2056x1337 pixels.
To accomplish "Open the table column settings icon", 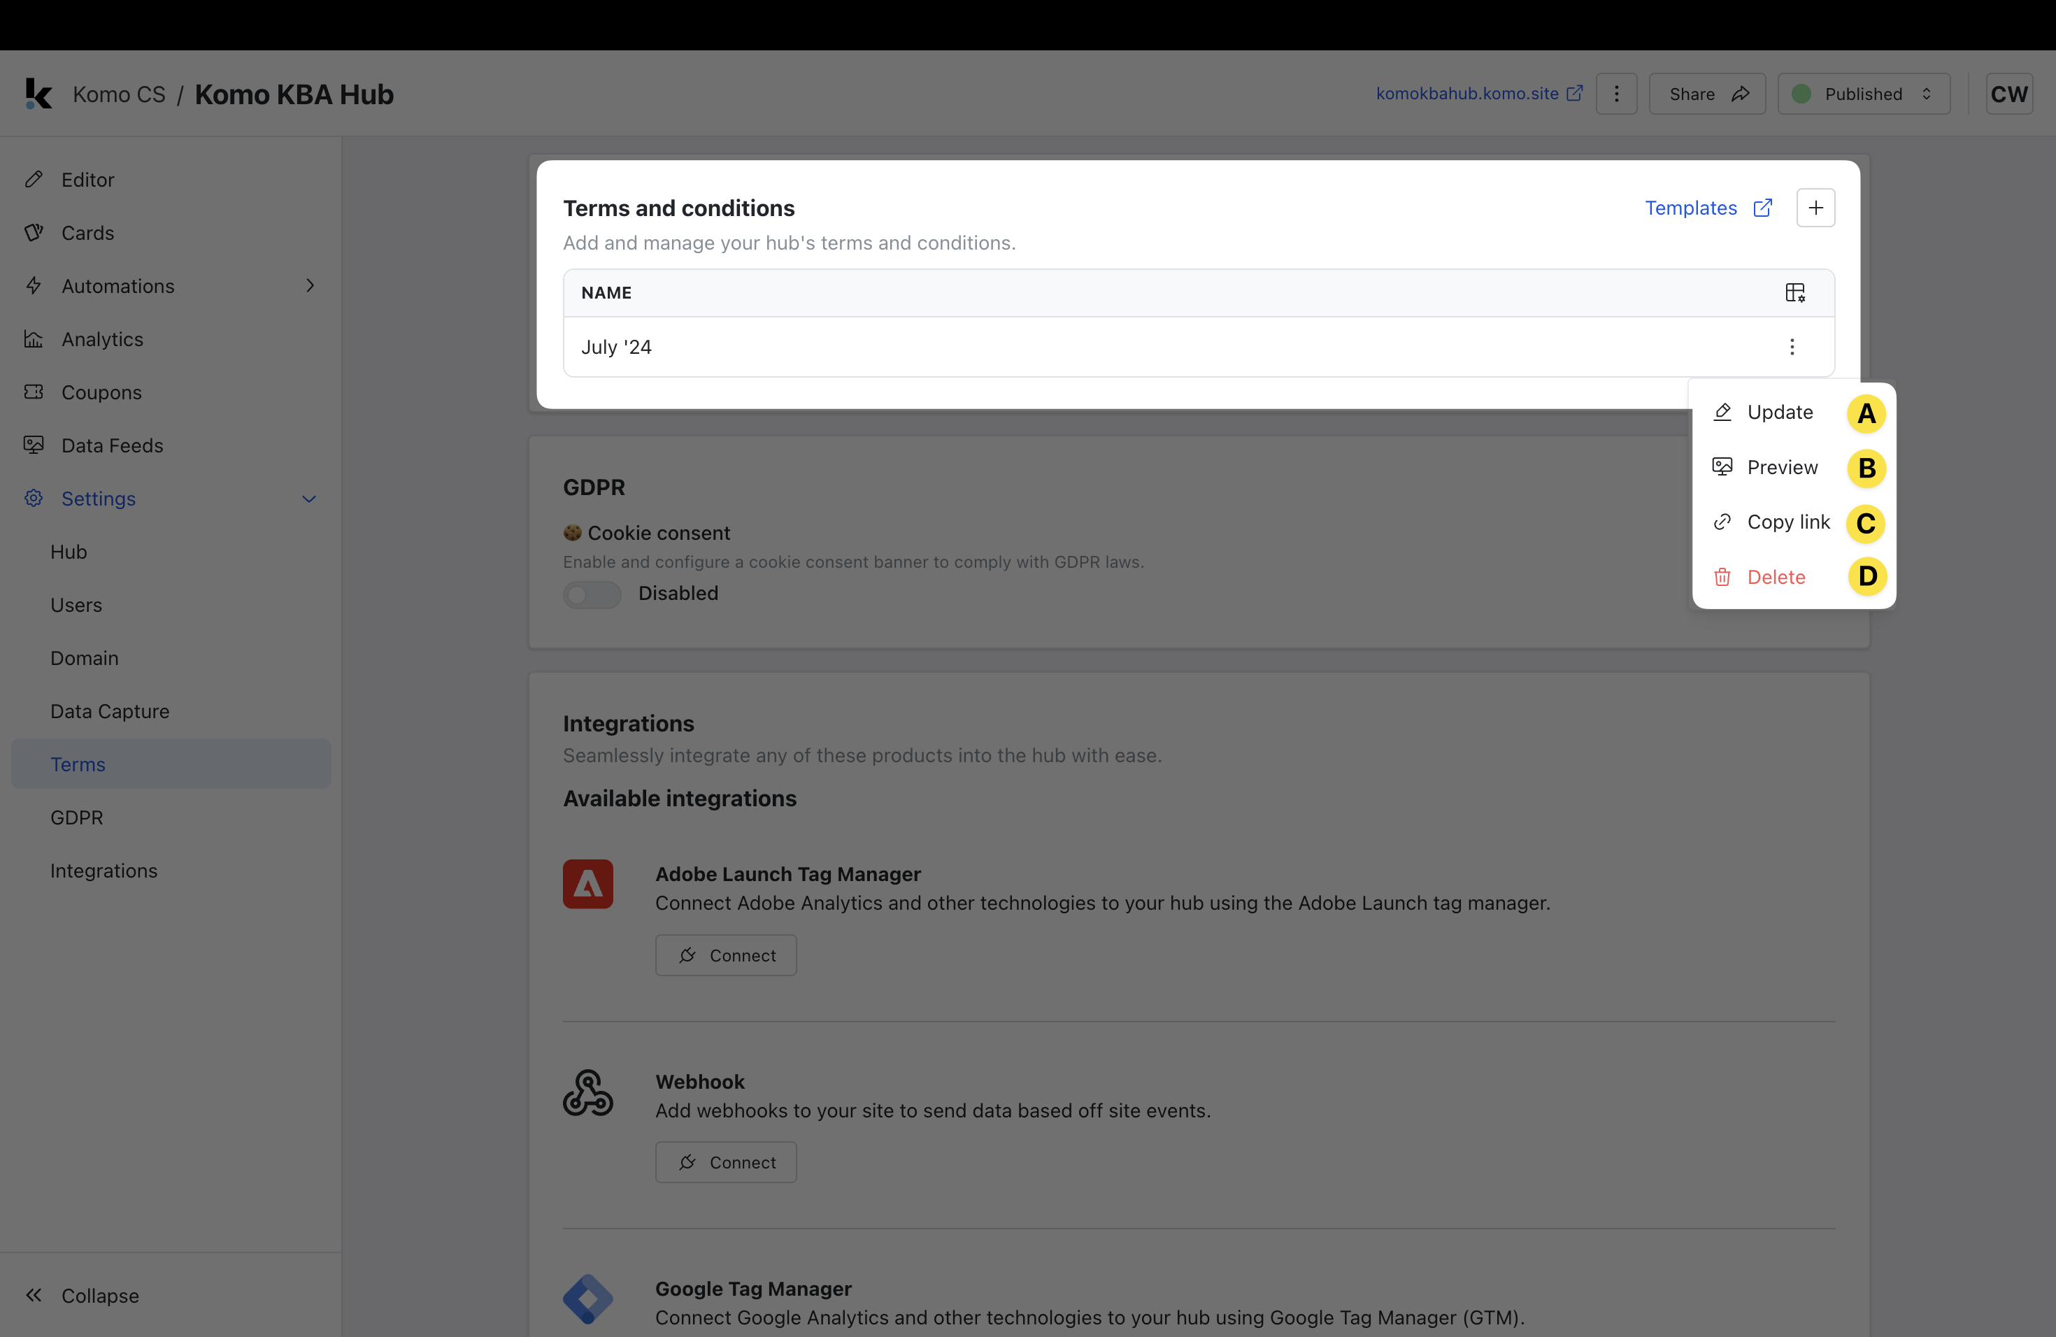I will pos(1794,293).
